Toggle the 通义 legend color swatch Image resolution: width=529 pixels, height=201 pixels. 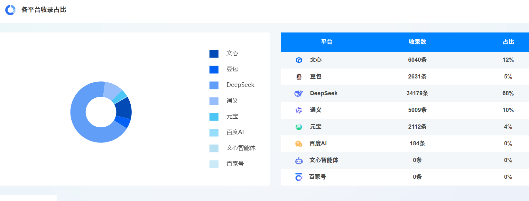click(x=214, y=101)
